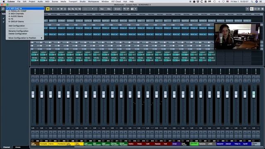Viewport: 265px width, 149px height.
Task: Click the channel search magnifier icon
Action: pos(3,9)
